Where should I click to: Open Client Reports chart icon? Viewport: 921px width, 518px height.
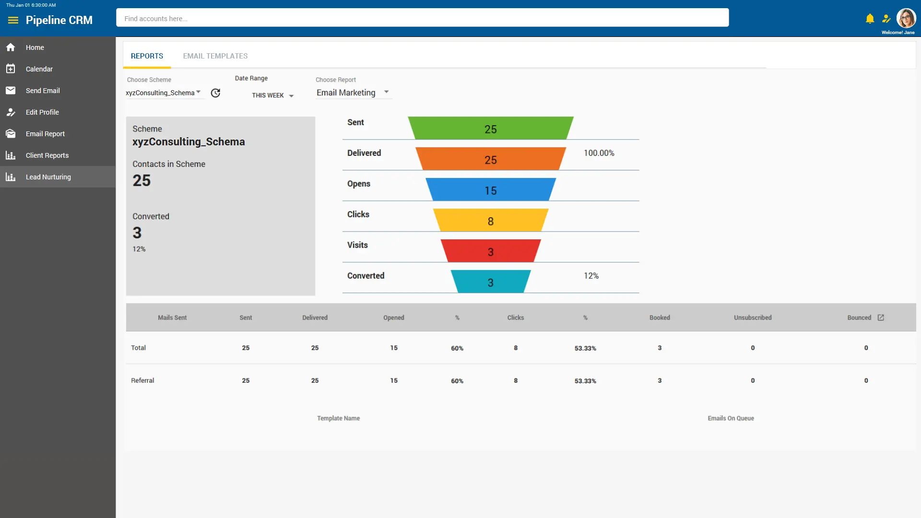[x=11, y=155]
